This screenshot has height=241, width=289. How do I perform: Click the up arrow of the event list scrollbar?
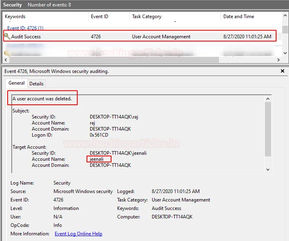click(x=285, y=16)
